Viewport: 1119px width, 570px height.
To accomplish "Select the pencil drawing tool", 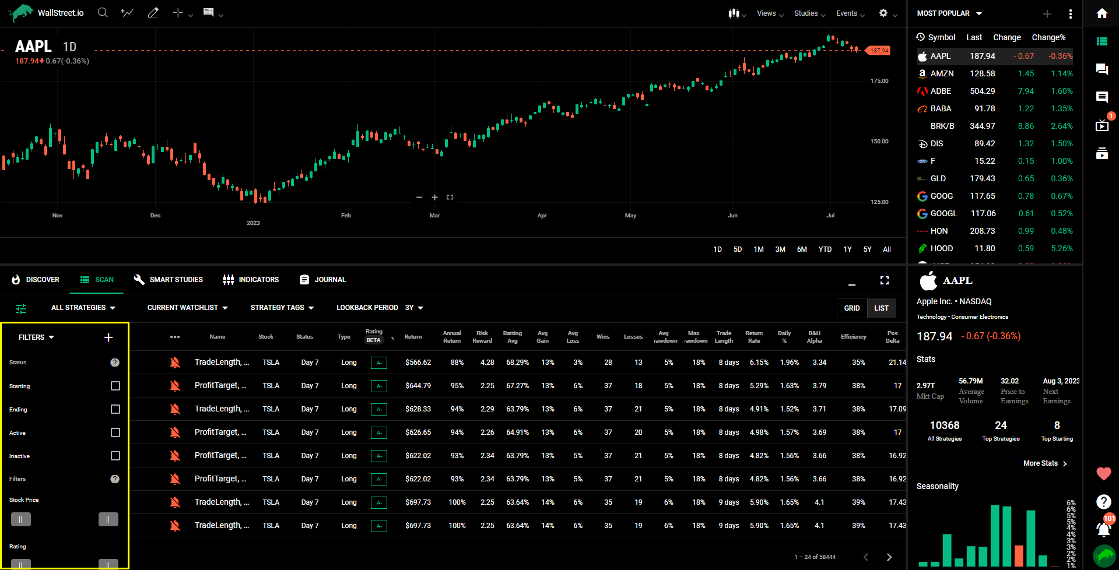I will 153,13.
